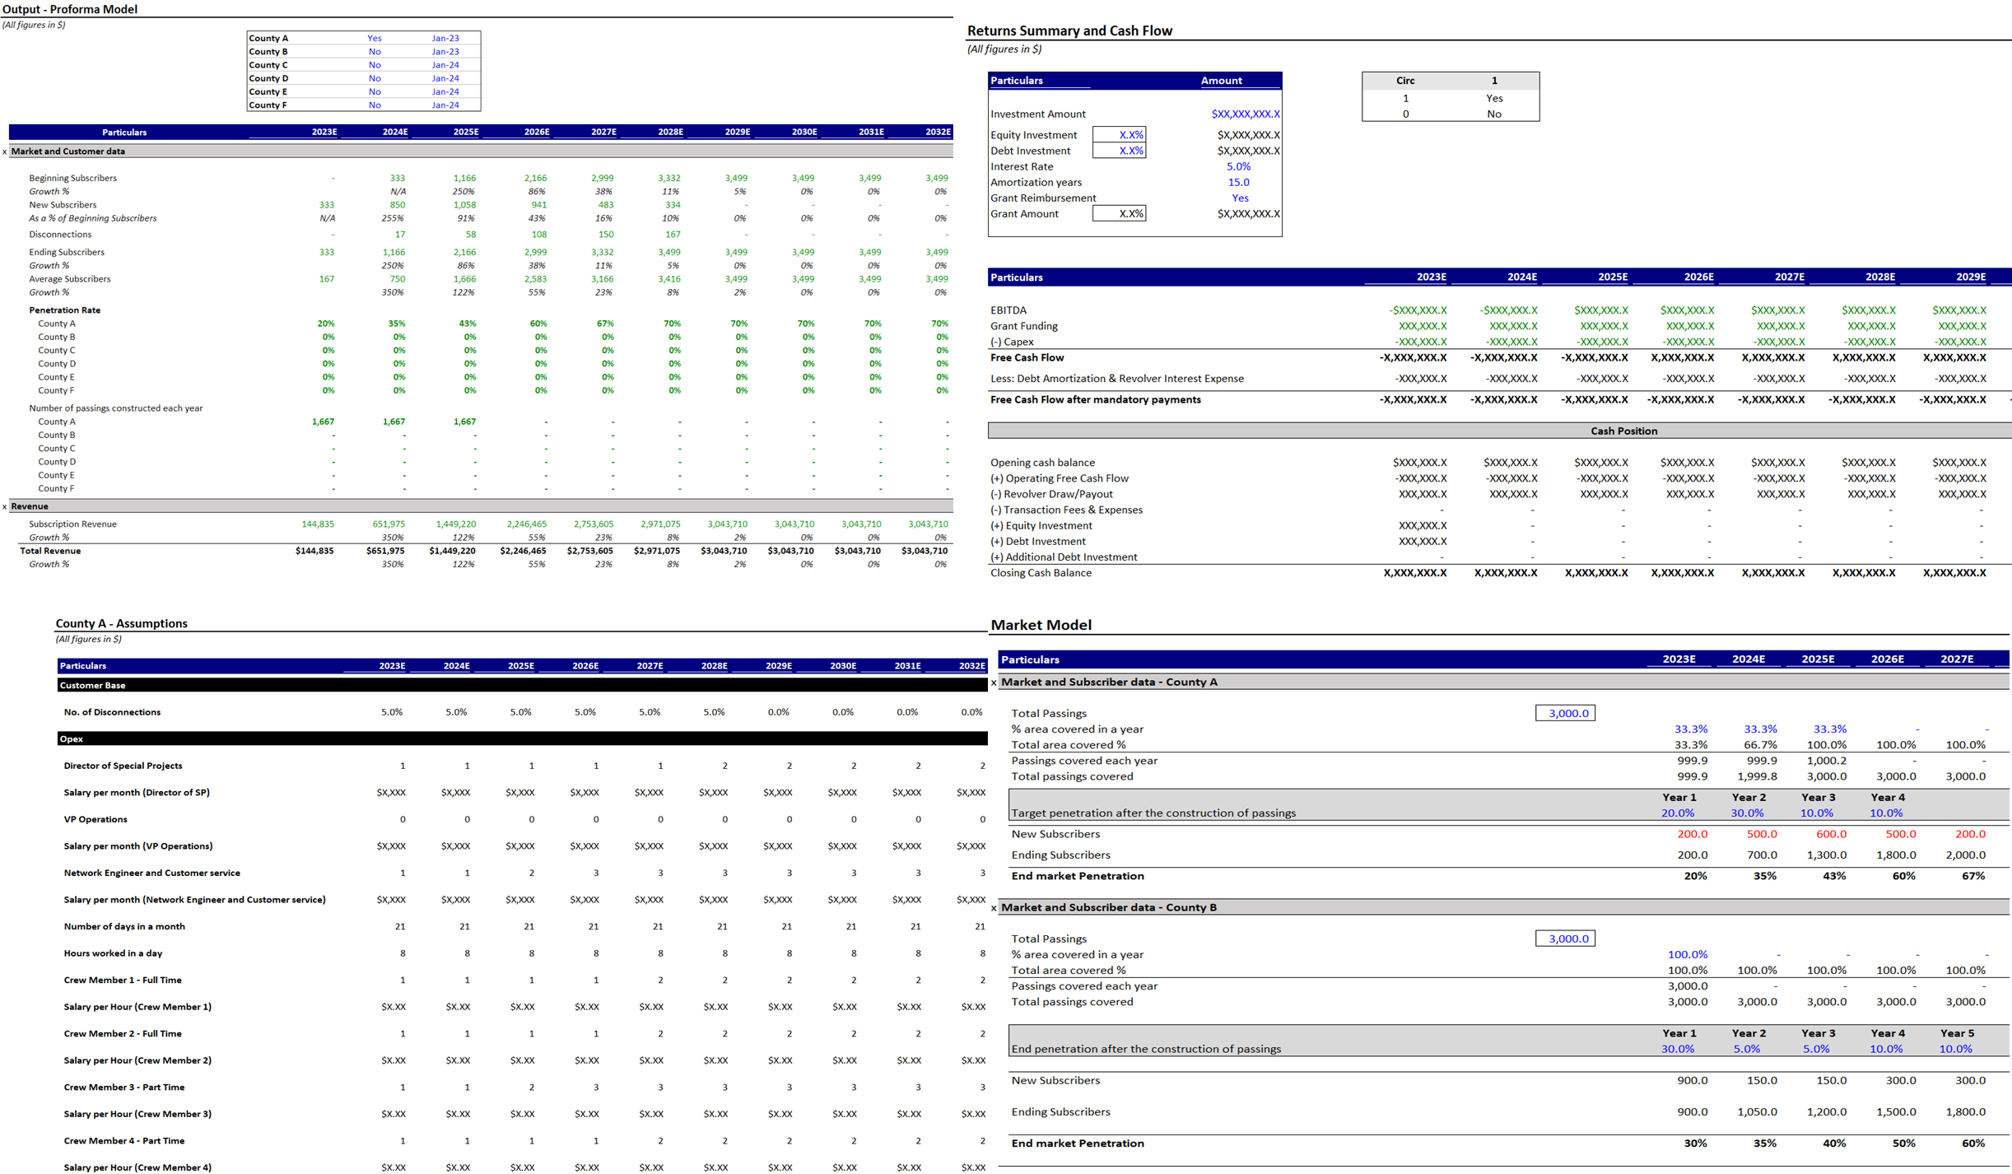Click the Hours worked in a day label
This screenshot has width=2012, height=1174.
[x=113, y=954]
